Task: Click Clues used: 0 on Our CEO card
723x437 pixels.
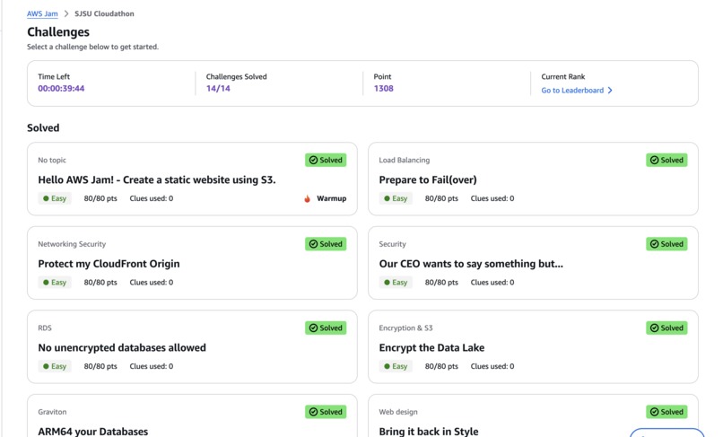Action: [492, 283]
